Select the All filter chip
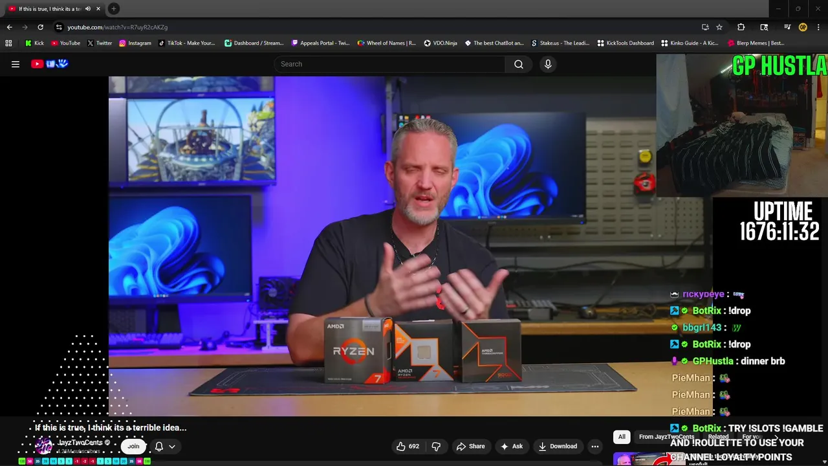The height and width of the screenshot is (466, 828). pos(622,437)
